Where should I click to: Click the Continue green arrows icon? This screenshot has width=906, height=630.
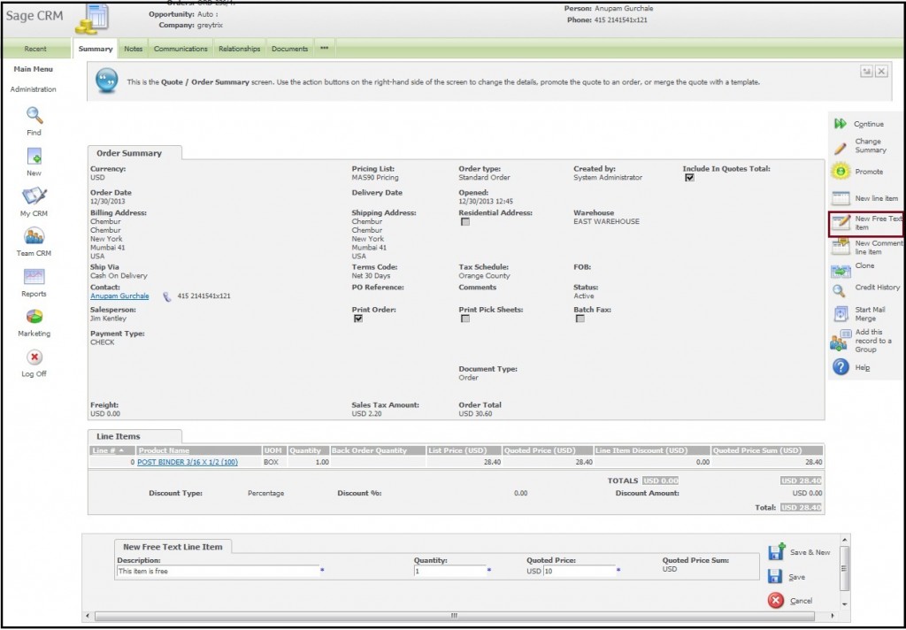click(x=841, y=124)
